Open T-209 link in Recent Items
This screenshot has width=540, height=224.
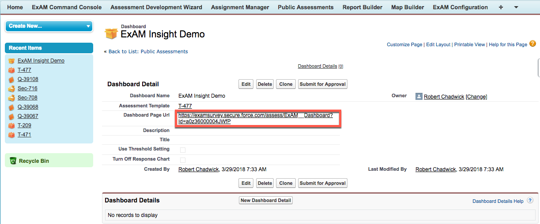coord(24,125)
